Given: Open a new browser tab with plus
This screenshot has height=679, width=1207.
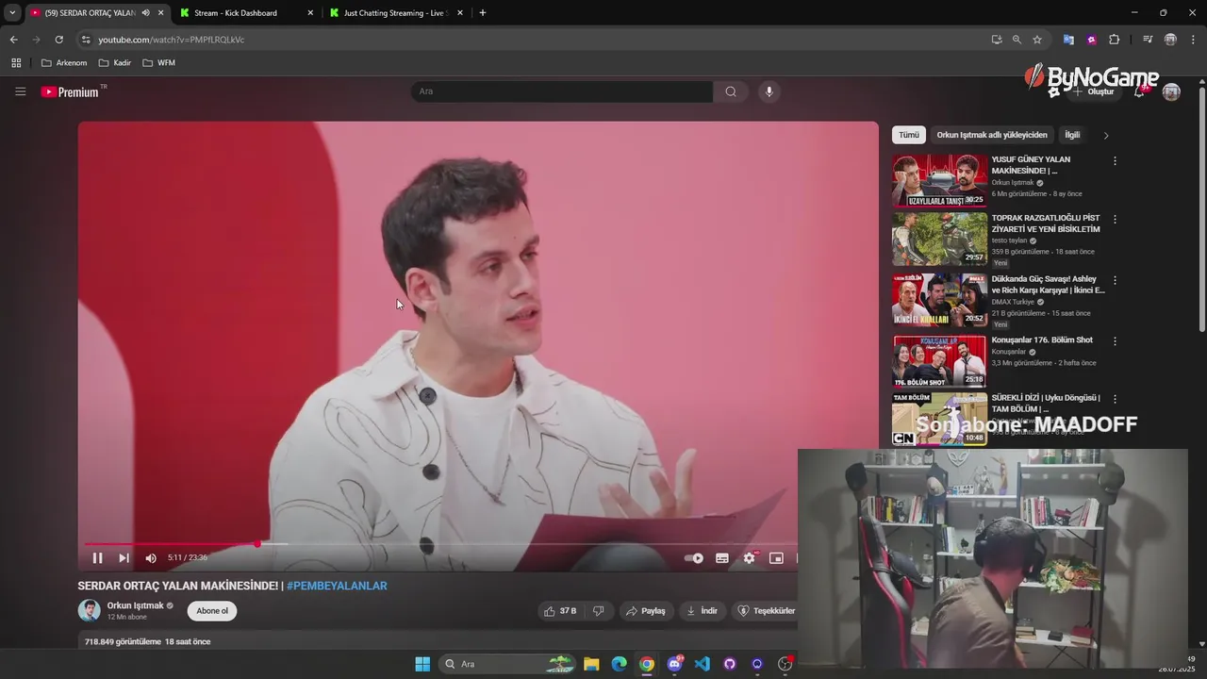Looking at the screenshot, I should [483, 13].
